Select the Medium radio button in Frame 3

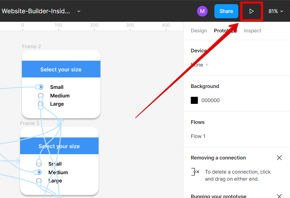[x=39, y=172]
